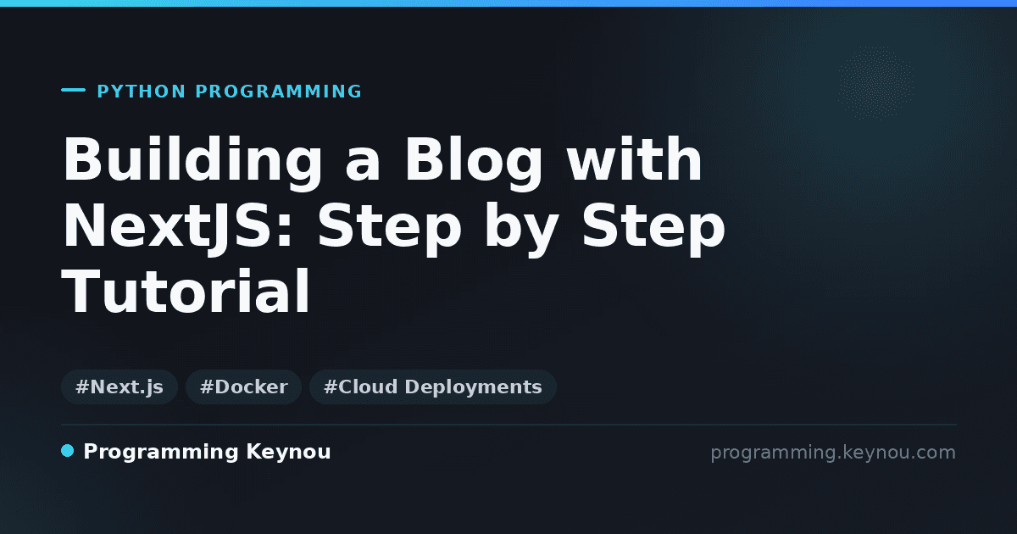Image resolution: width=1017 pixels, height=534 pixels.
Task: Click the programming.keynou.com link text
Action: pyautogui.click(x=833, y=453)
